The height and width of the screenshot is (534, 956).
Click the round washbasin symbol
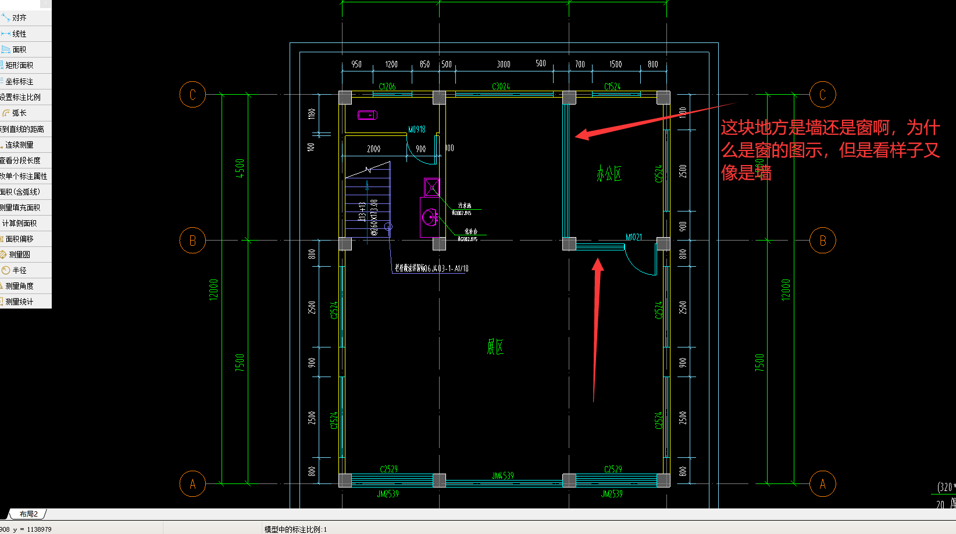tap(430, 217)
